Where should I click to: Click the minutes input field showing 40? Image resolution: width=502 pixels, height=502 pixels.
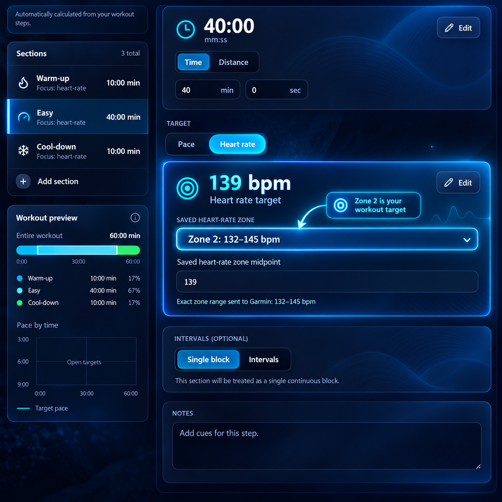(x=208, y=90)
